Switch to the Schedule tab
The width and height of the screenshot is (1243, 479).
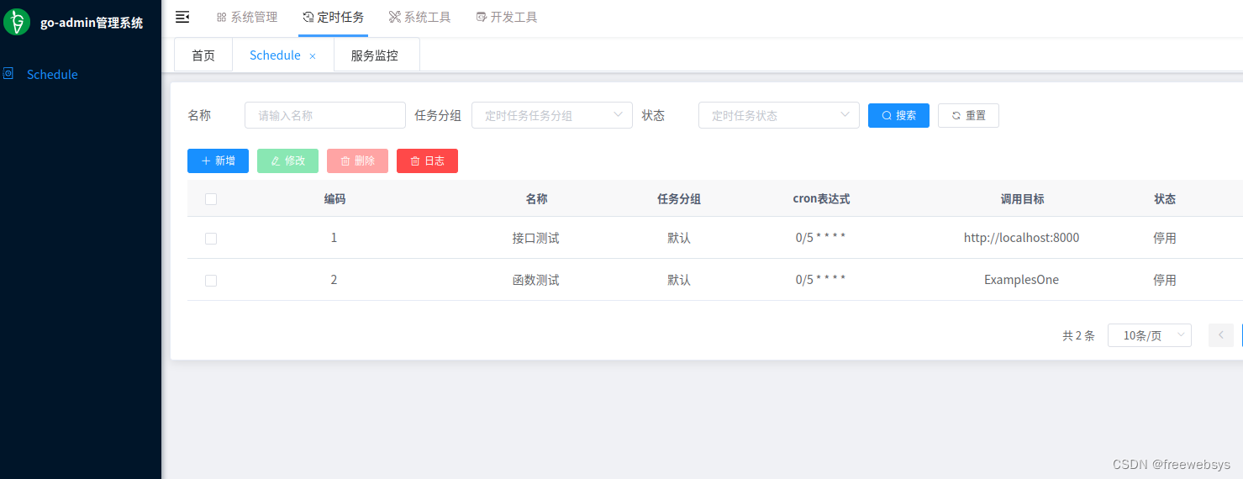click(275, 55)
